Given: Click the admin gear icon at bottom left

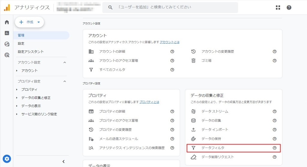Looking at the screenshot, I should [x=7, y=159].
